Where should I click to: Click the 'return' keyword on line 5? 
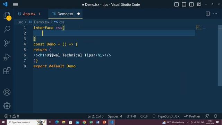[40, 50]
